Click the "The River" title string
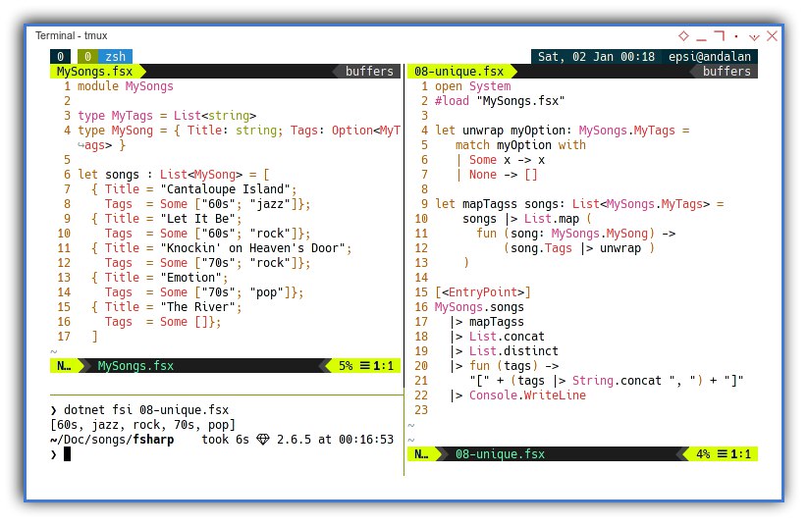This screenshot has width=808, height=526. click(198, 306)
